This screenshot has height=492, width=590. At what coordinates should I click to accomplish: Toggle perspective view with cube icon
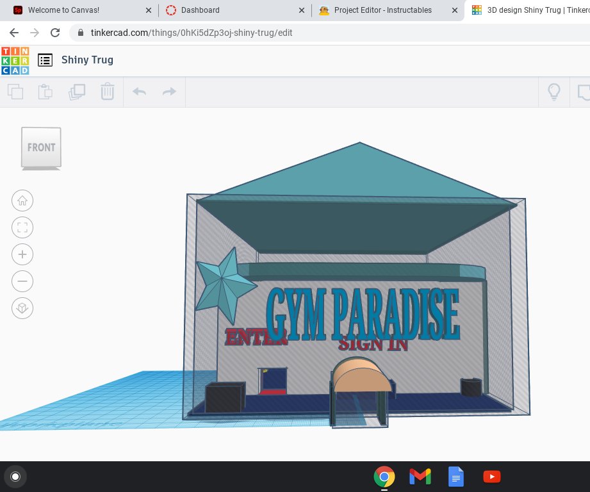(22, 308)
